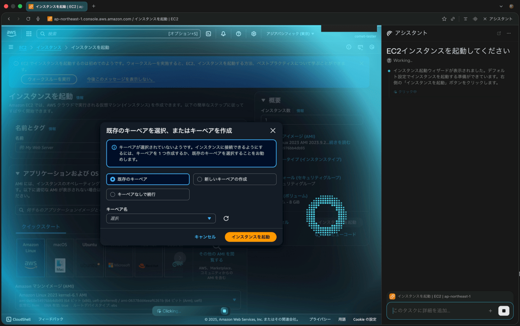
Task: Click the インスタンス breadcrumb link
Action: coord(49,47)
